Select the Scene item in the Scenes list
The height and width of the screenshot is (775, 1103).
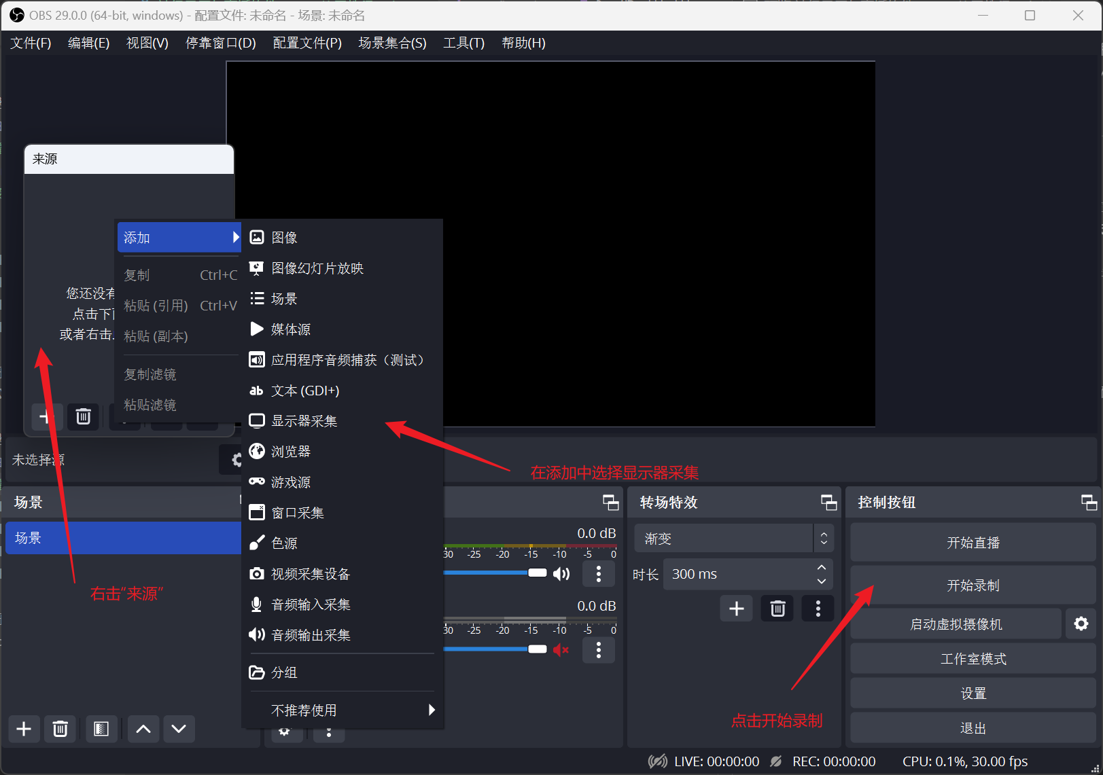(x=123, y=538)
